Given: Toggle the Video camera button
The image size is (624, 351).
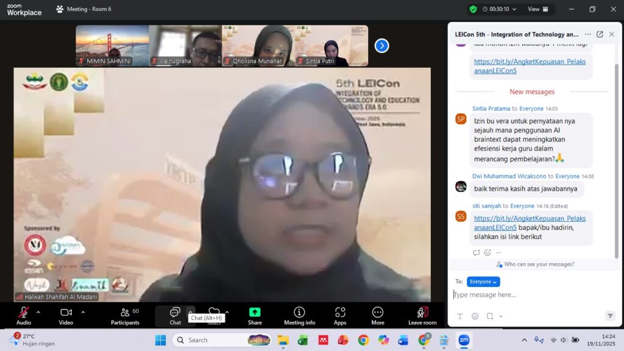Looking at the screenshot, I should click(x=66, y=315).
